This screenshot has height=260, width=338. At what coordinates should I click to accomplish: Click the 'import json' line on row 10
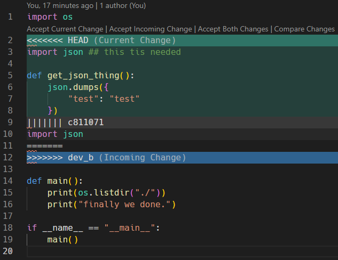pyautogui.click(x=55, y=134)
